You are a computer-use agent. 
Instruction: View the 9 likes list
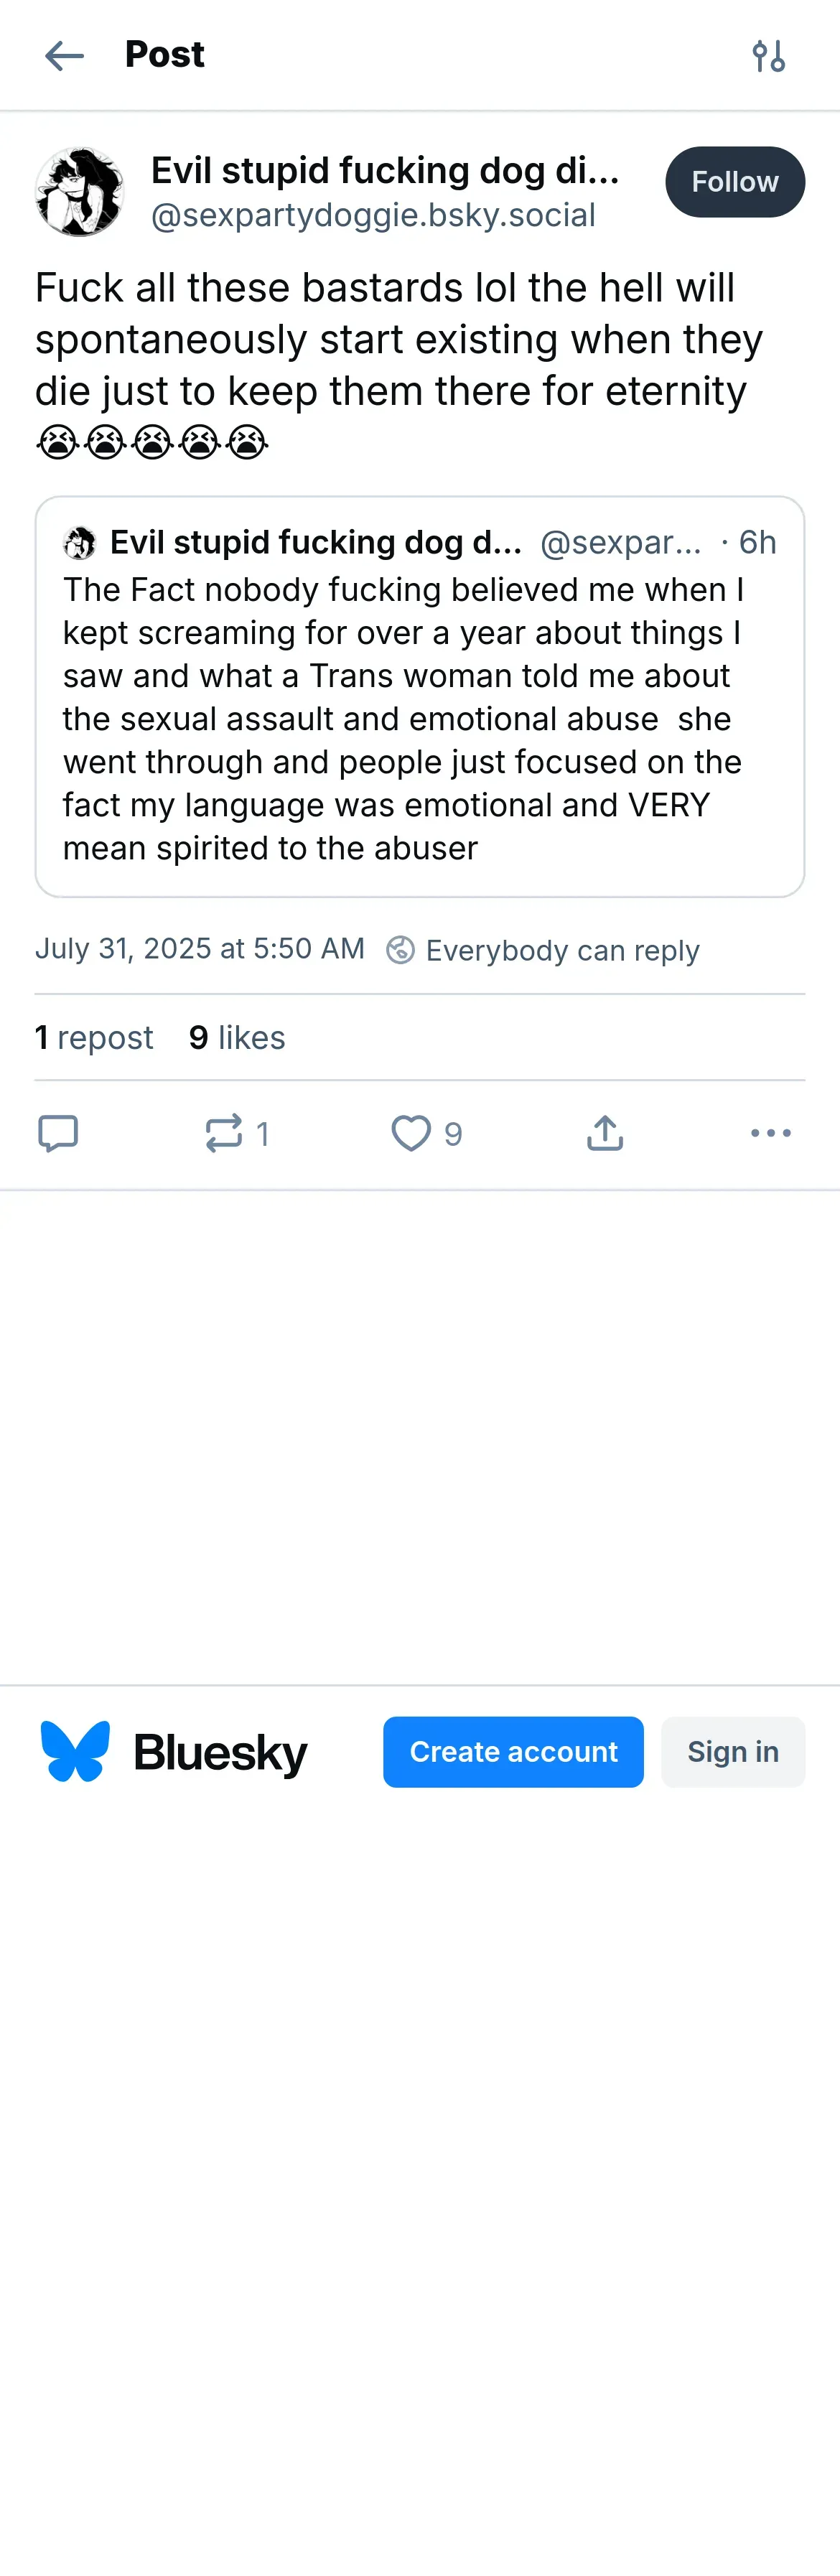pyautogui.click(x=237, y=1037)
